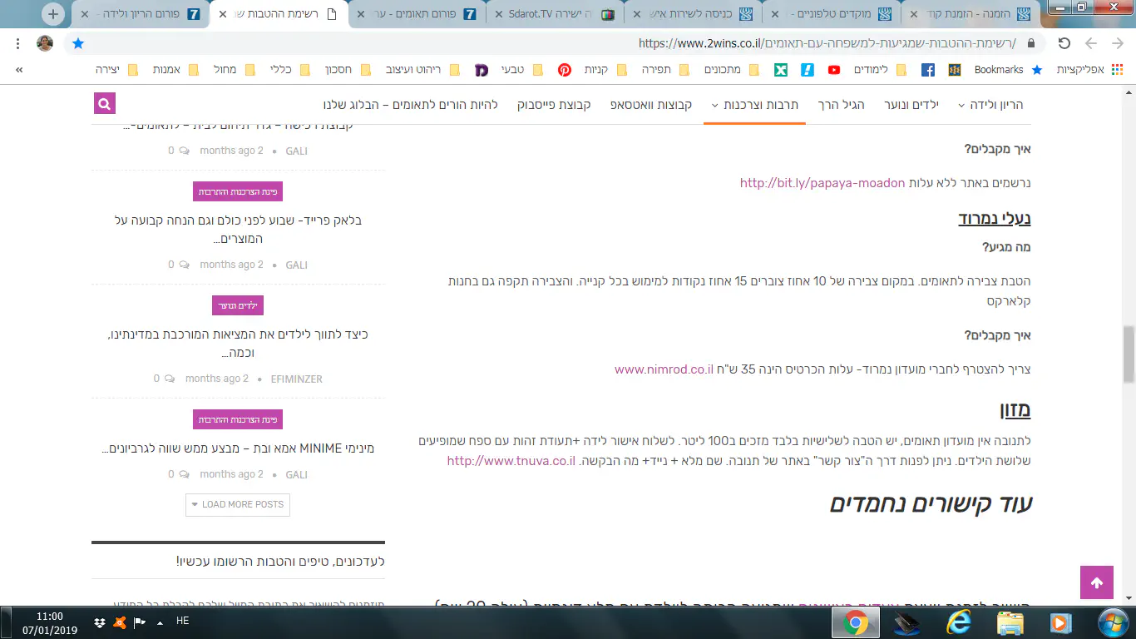
Task: Click the Dropbox tray icon
Action: tap(100, 622)
